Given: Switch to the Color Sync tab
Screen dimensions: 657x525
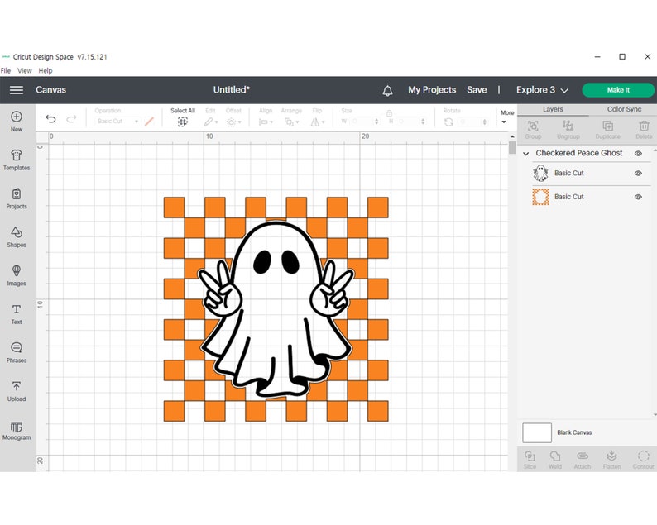Looking at the screenshot, I should [624, 110].
